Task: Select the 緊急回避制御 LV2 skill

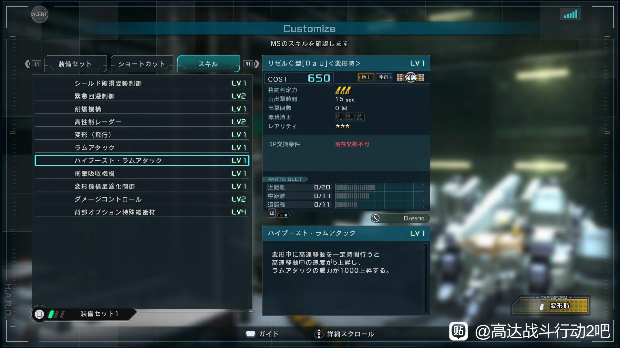Action: point(142,96)
